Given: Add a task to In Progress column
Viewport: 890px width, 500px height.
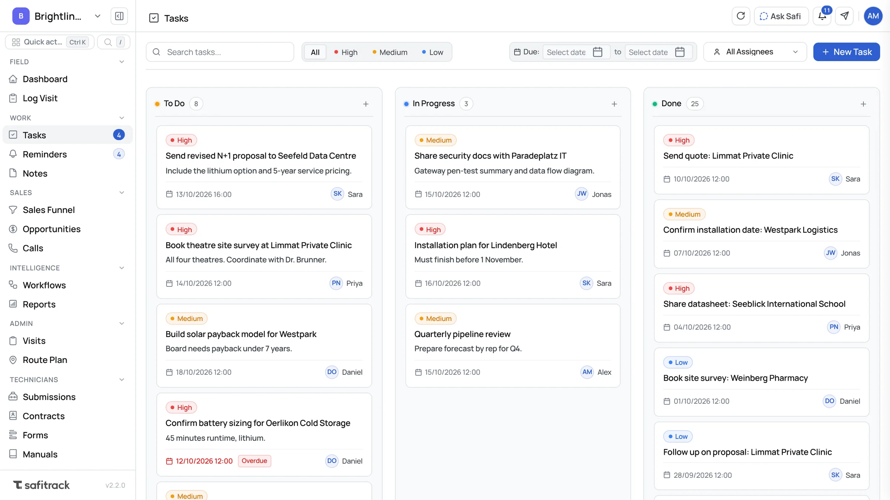Looking at the screenshot, I should [x=614, y=104].
